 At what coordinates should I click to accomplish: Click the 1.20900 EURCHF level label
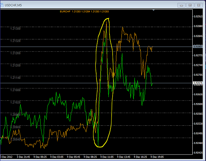(15, 127)
